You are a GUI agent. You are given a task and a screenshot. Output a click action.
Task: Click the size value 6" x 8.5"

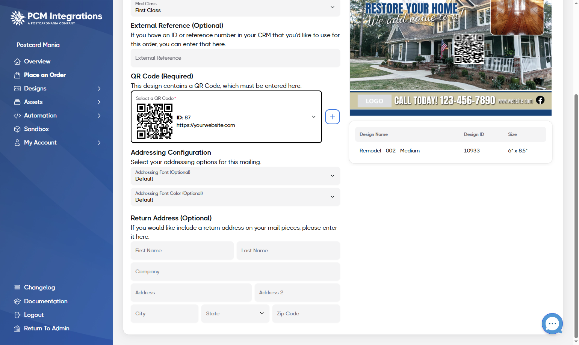[518, 151]
